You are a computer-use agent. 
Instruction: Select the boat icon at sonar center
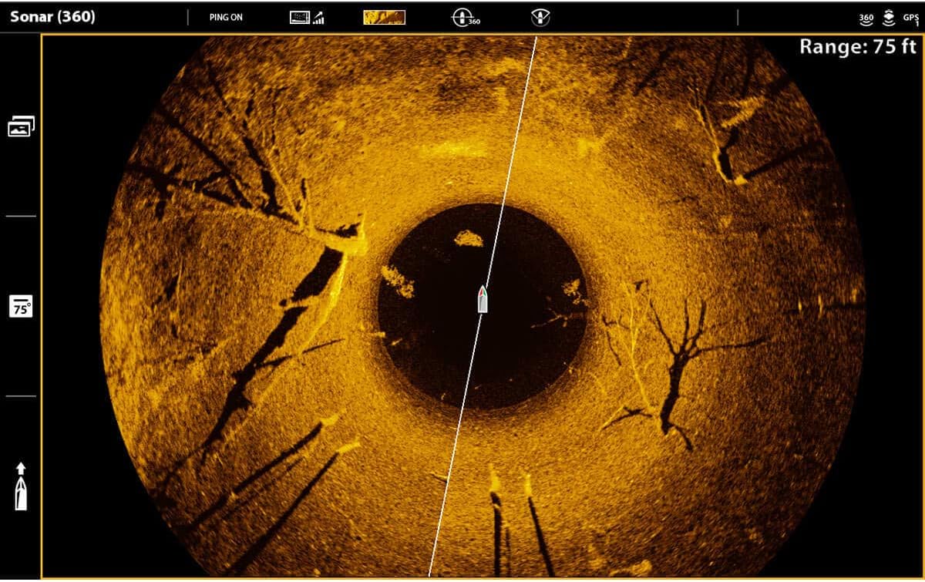tap(483, 299)
